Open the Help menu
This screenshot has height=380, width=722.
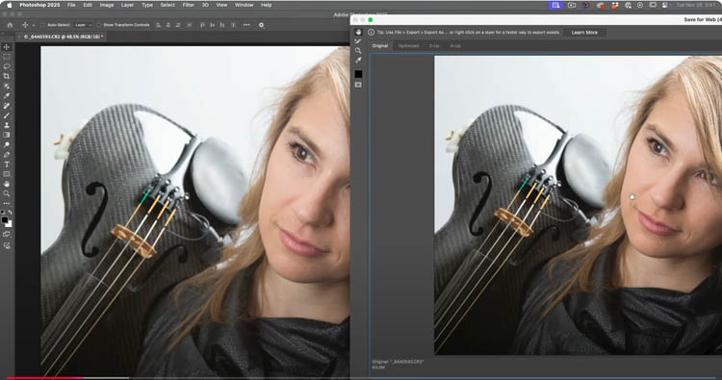click(x=266, y=5)
